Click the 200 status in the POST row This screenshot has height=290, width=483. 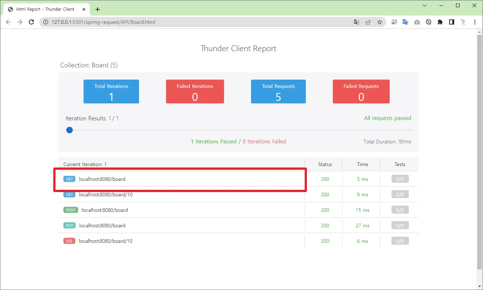tap(325, 210)
